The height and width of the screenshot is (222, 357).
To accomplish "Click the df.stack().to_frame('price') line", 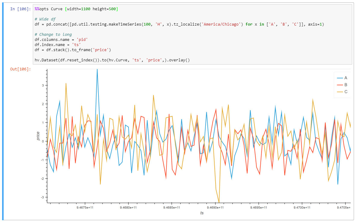I will tap(73, 50).
